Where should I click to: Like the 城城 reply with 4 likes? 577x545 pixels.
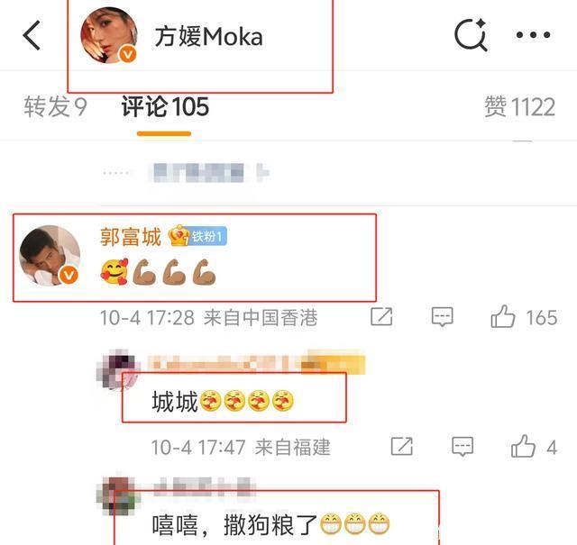point(523,447)
